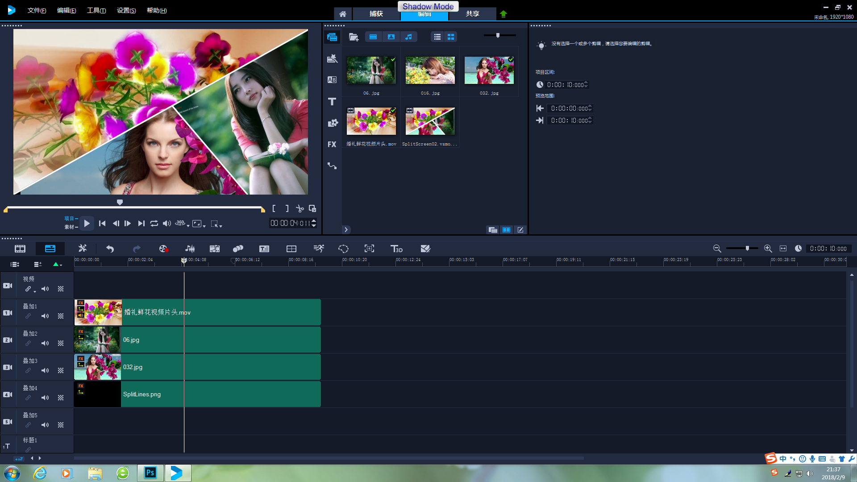Expand the library navigation panel arrow
This screenshot has width=857, height=482.
click(346, 229)
